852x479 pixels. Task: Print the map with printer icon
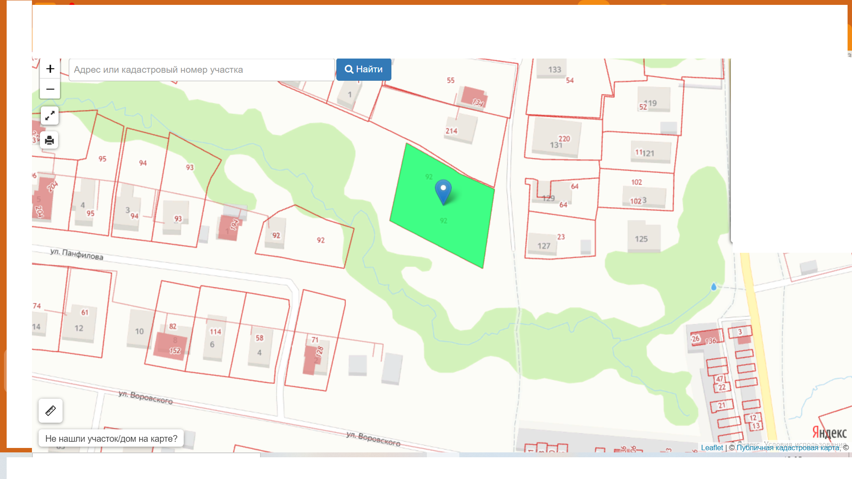[49, 141]
